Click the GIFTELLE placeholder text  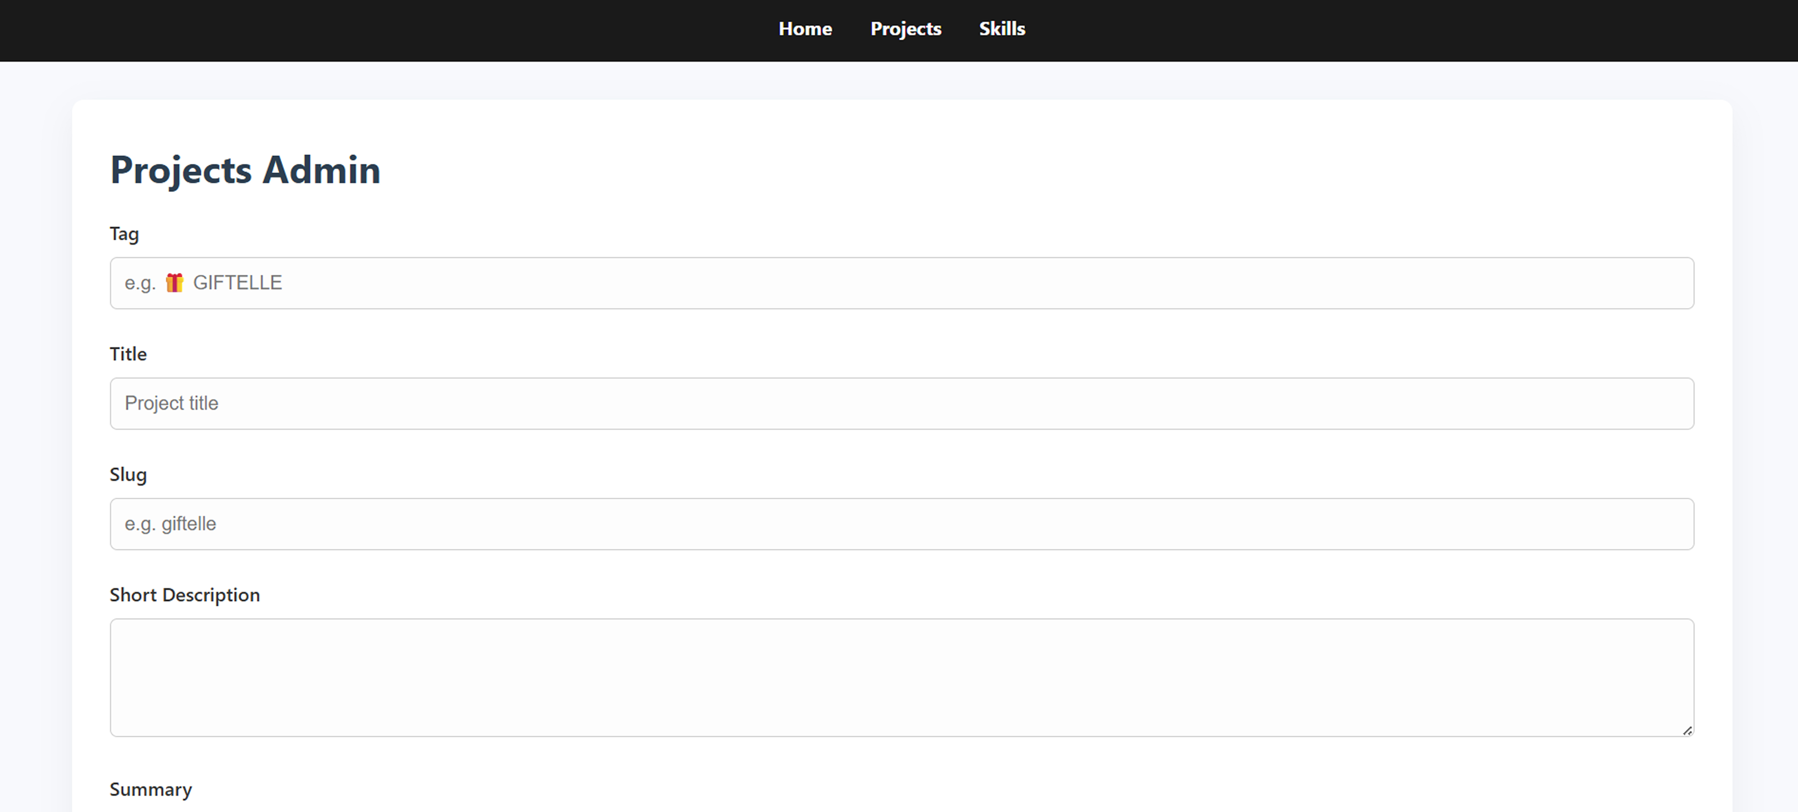(x=238, y=282)
